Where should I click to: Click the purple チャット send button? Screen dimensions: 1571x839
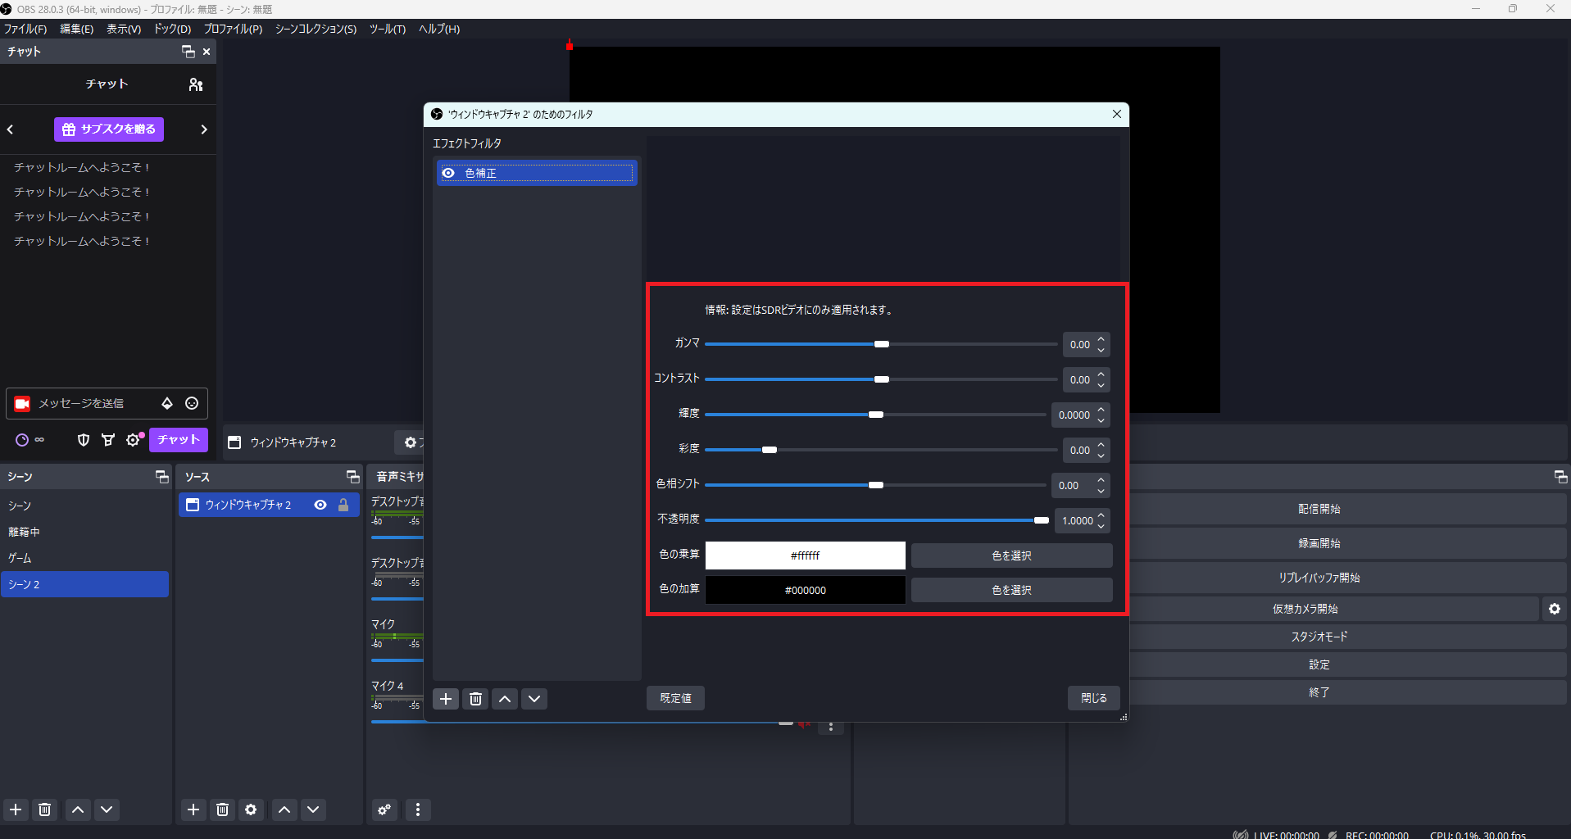[179, 440]
